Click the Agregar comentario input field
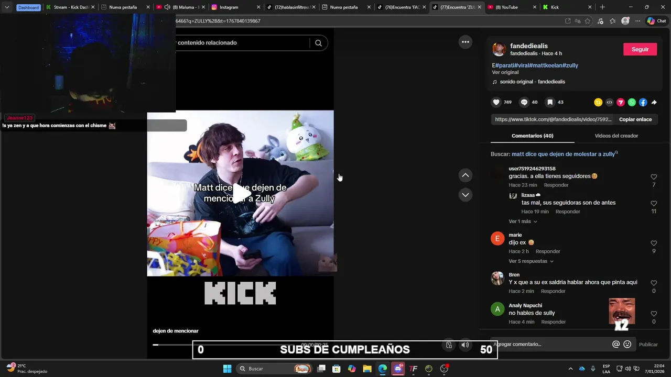Screen dimensions: 671x377 550,344
